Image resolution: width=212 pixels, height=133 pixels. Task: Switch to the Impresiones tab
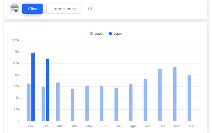pyautogui.click(x=64, y=9)
